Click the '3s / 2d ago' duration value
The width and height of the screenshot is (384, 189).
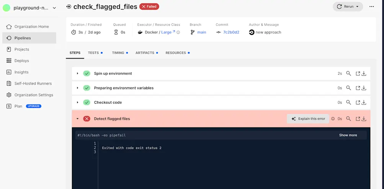89,32
